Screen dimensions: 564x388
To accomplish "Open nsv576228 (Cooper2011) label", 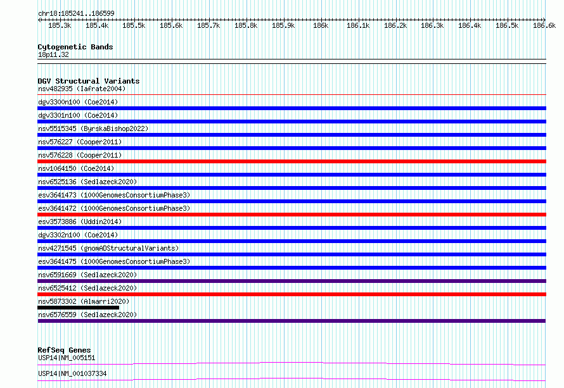I will click(x=80, y=155).
